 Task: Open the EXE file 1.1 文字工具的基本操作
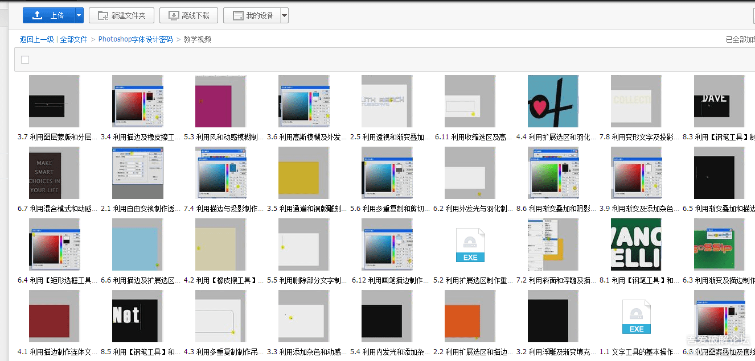636,317
